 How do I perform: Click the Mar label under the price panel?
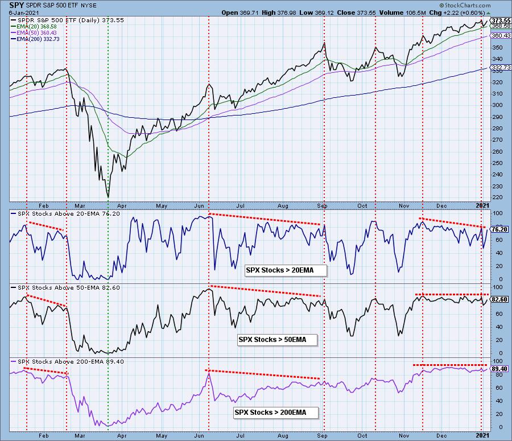tap(80, 206)
